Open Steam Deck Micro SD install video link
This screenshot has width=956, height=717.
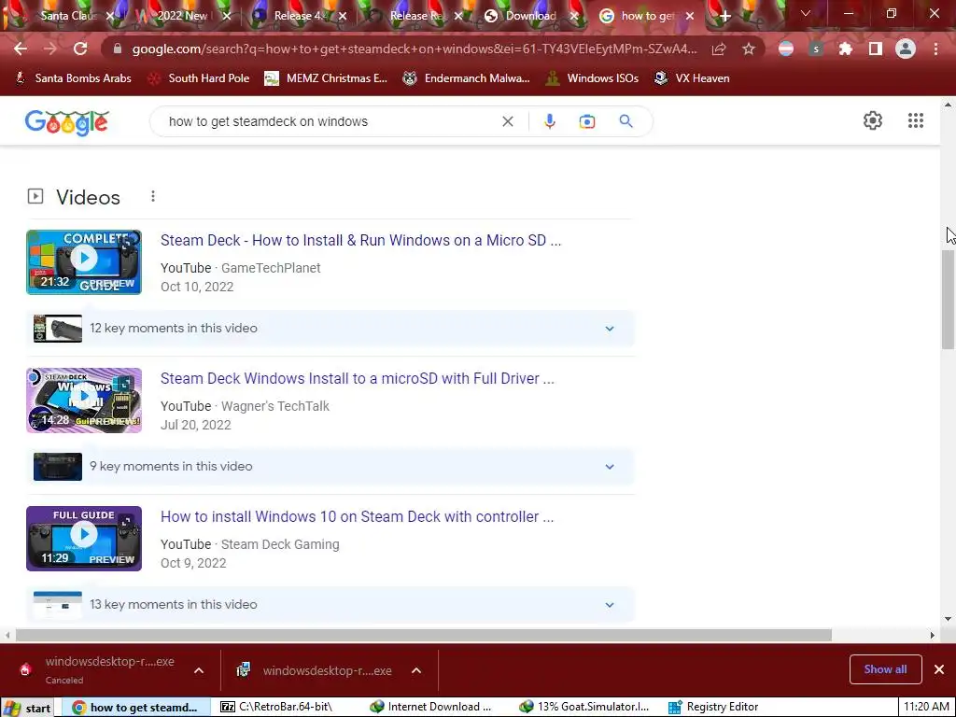coord(360,240)
